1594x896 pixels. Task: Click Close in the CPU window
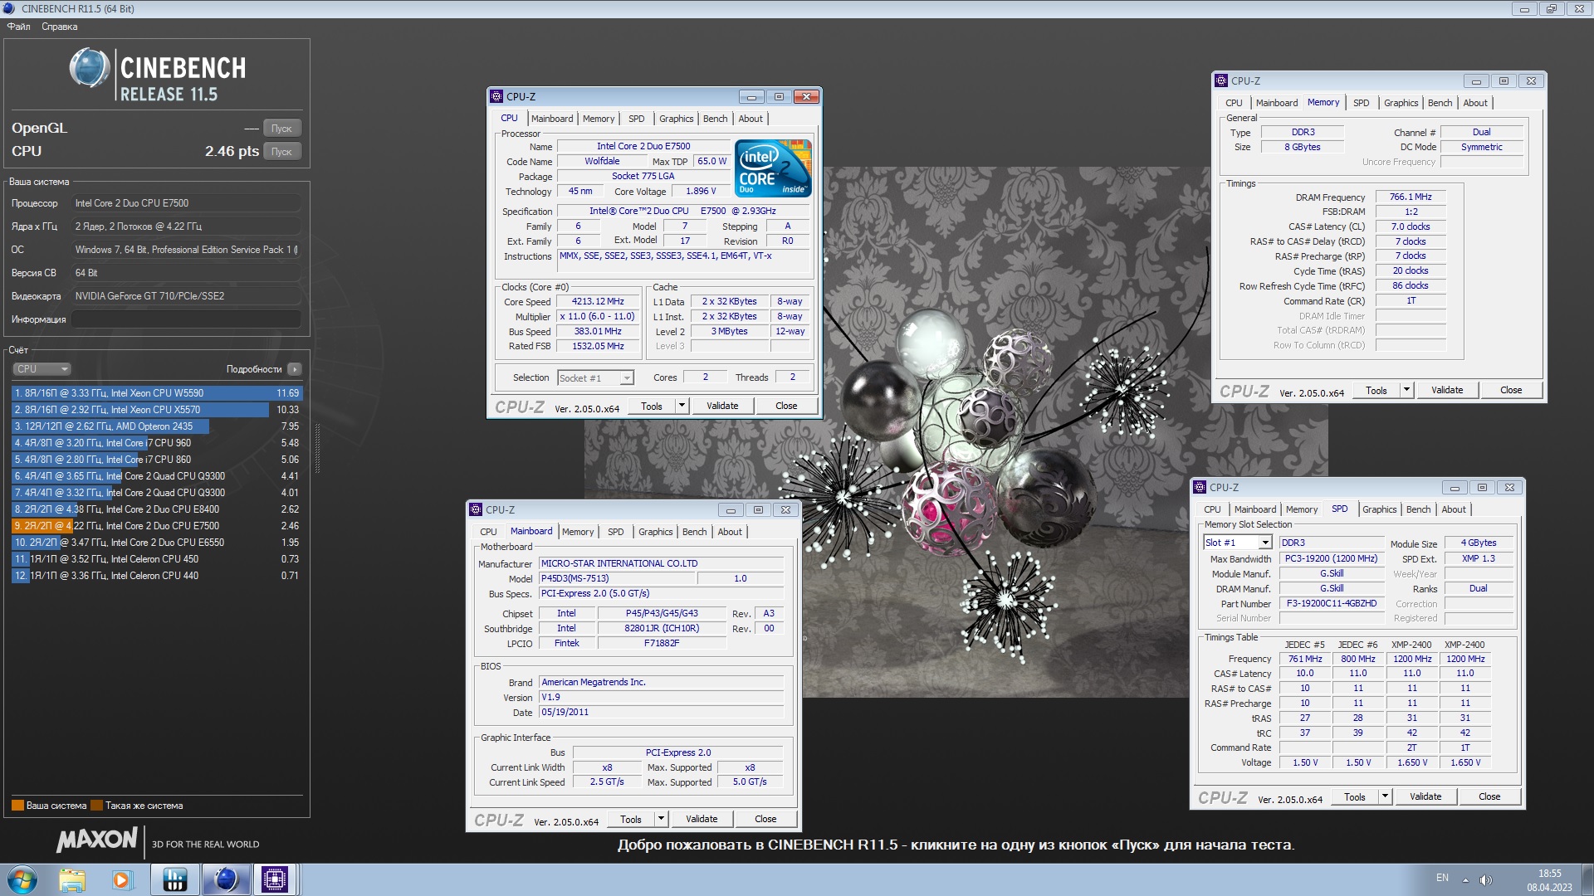(x=786, y=406)
